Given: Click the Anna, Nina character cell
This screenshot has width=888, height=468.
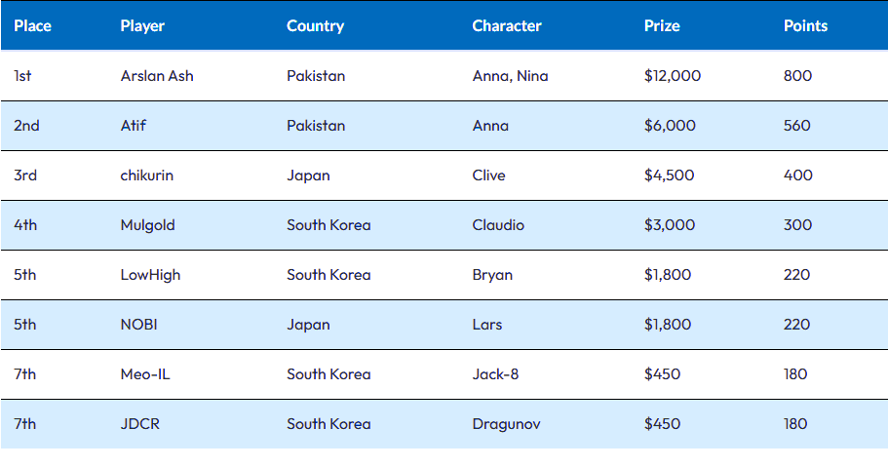Looking at the screenshot, I should click(x=510, y=76).
